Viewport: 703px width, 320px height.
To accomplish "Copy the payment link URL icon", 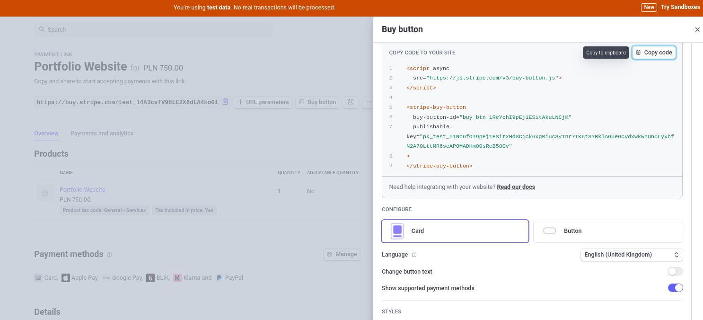I will 225,102.
